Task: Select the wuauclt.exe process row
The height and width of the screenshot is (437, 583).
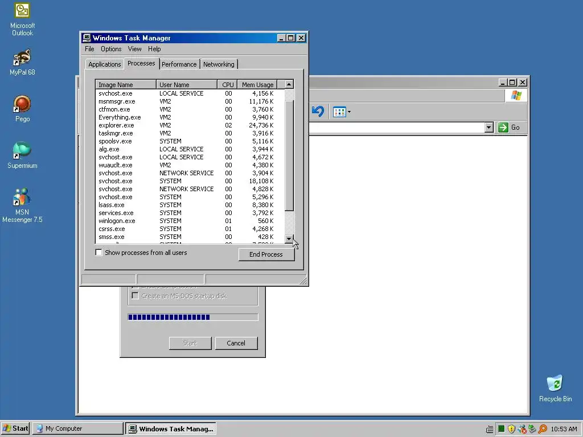Action: [190, 165]
